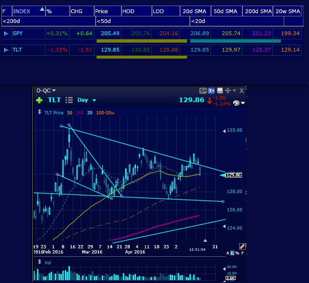Click the S sharing dropdown button
Screen dimensions: 309x283
point(203,90)
